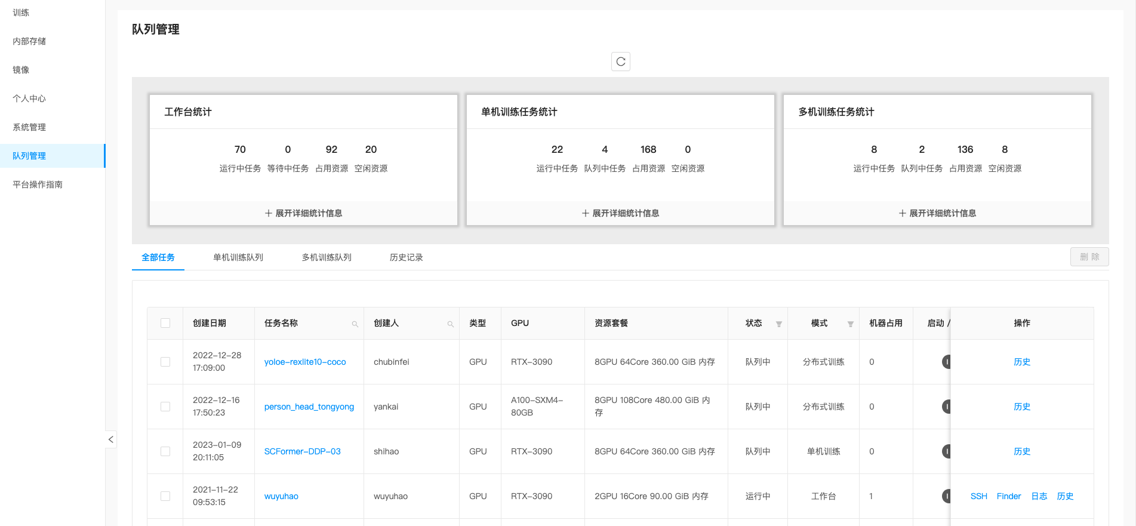The width and height of the screenshot is (1136, 526).
Task: Click the launch icon in SCFormer-DDP-03 row
Action: pyautogui.click(x=946, y=451)
